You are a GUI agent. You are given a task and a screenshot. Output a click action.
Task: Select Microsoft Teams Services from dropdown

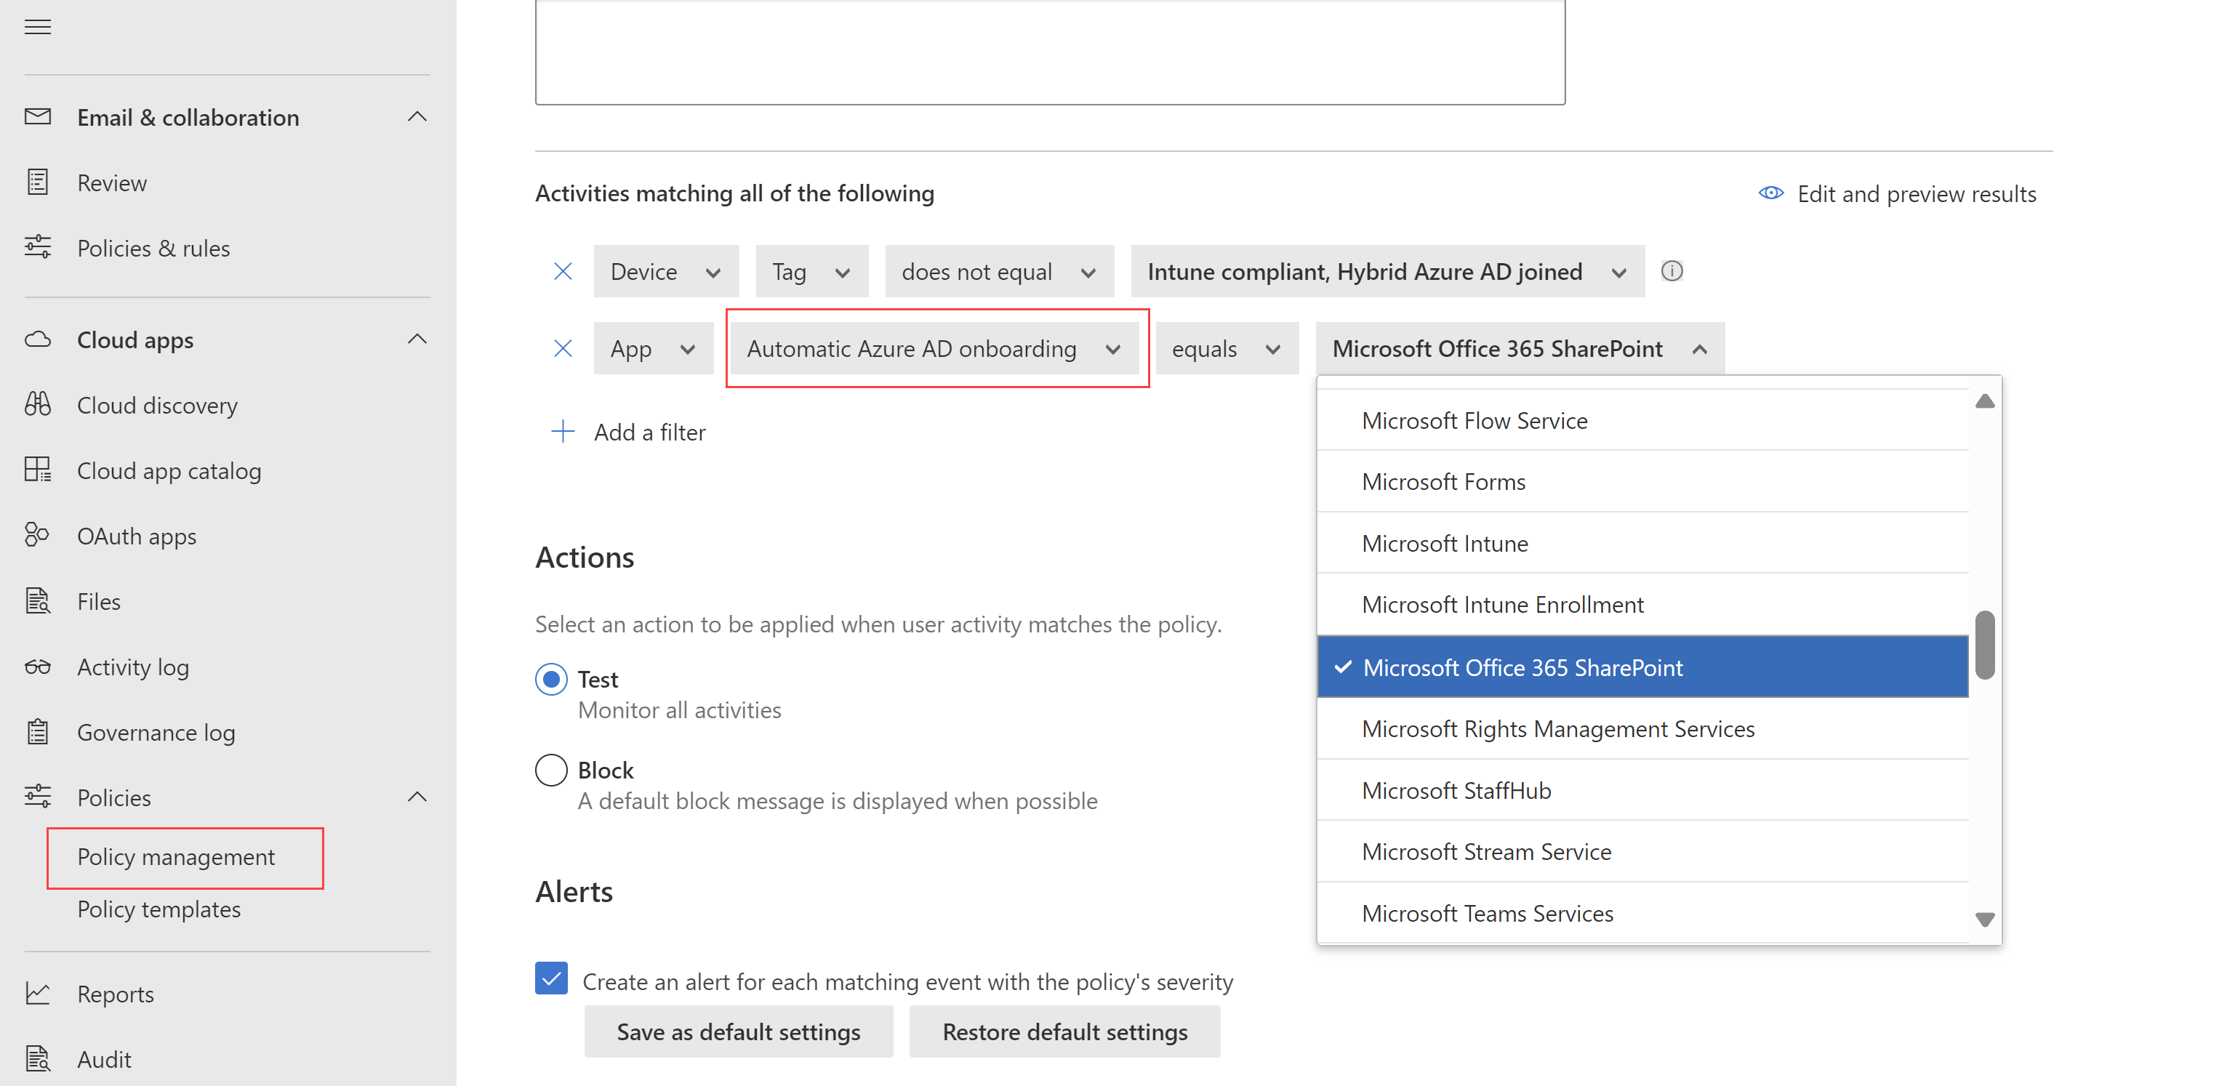tap(1487, 912)
